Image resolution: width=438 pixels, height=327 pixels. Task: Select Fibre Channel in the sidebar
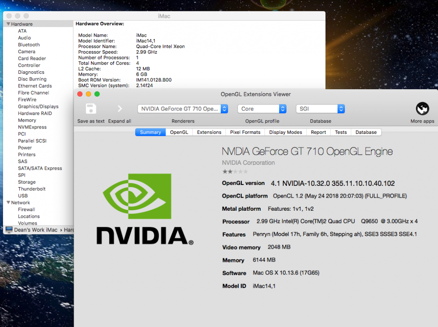[34, 93]
